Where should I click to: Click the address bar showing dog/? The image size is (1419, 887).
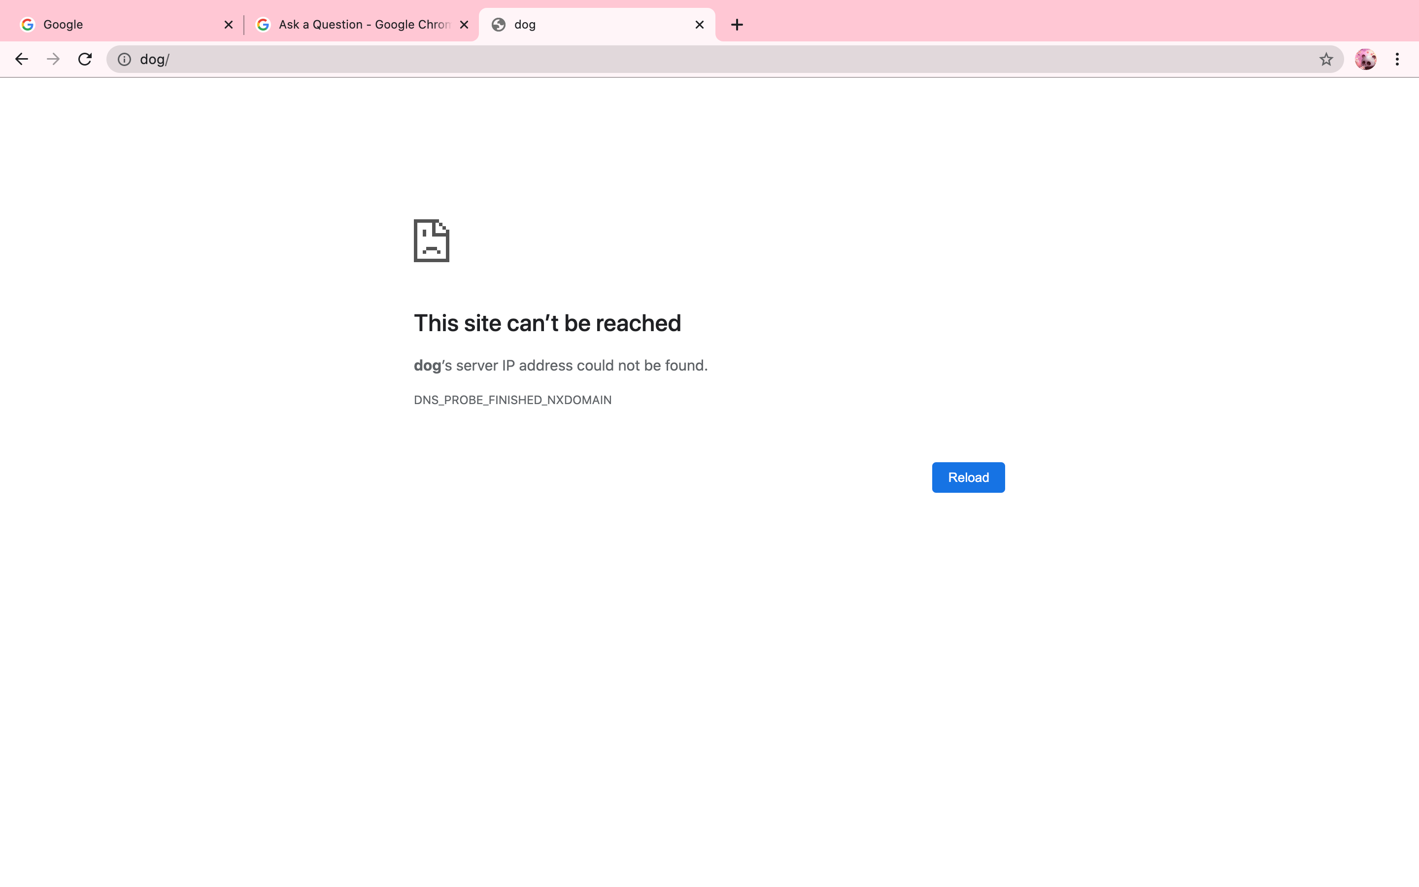point(704,59)
